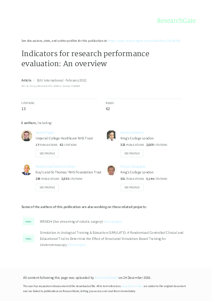Click SEE PROFILE under Saied Froghi
This screenshot has height=301, width=212.
pyautogui.click(x=47, y=153)
